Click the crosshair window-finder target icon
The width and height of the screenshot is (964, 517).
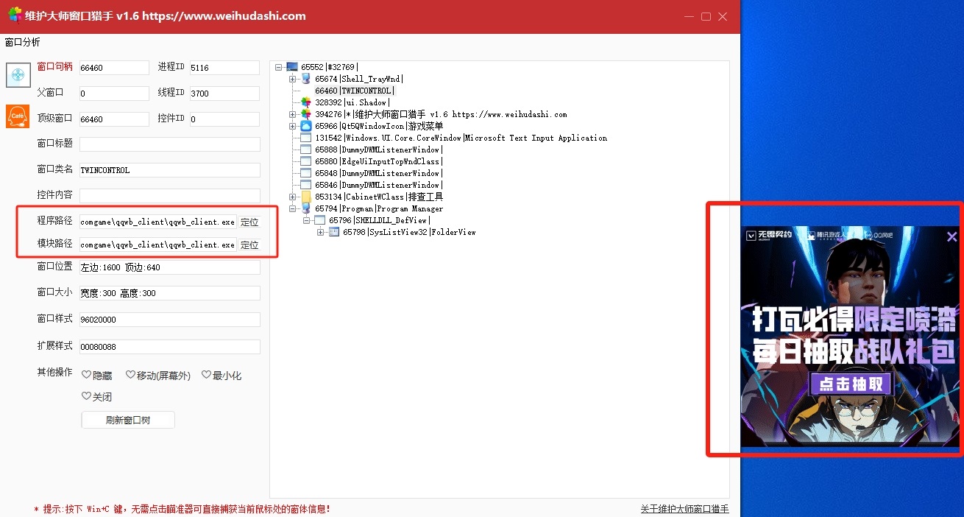point(18,74)
